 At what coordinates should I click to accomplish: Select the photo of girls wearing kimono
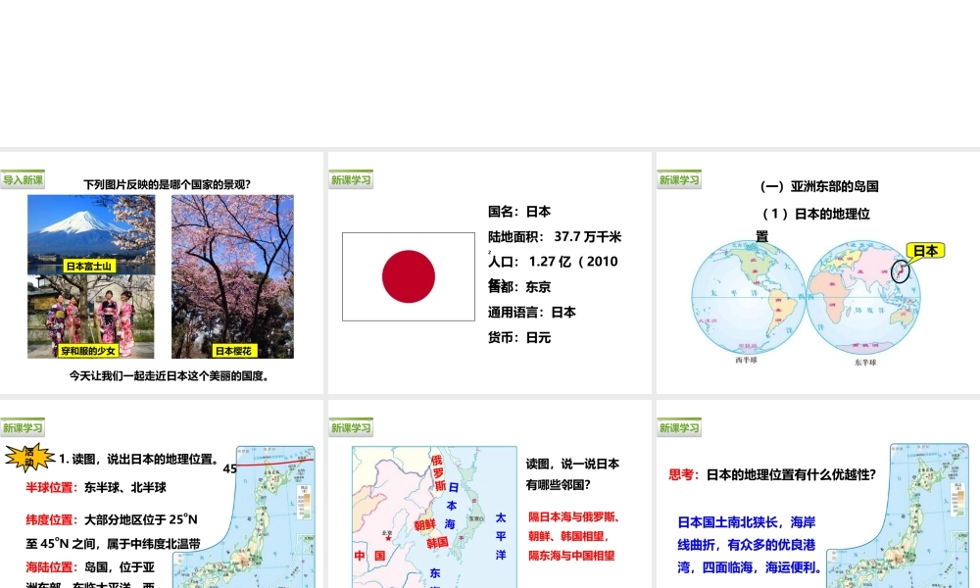click(91, 317)
